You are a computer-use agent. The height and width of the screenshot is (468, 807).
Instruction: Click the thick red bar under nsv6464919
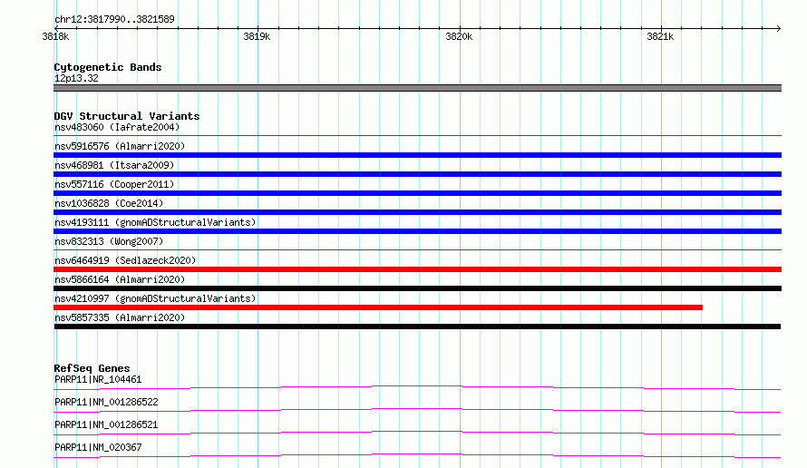[417, 269]
